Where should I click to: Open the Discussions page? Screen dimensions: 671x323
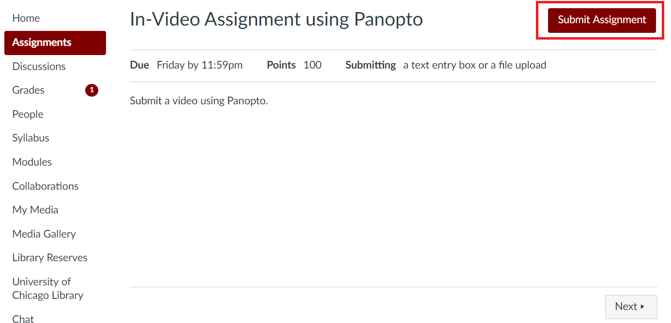point(39,66)
